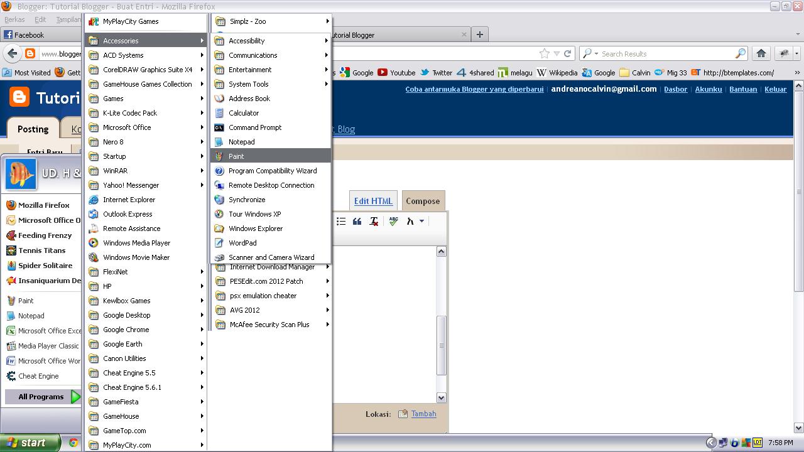Click the MyPlayCity Games icon at top
The height and width of the screenshot is (452, 804).
pos(94,21)
